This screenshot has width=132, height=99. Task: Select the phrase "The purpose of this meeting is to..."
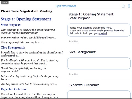click(21, 43)
